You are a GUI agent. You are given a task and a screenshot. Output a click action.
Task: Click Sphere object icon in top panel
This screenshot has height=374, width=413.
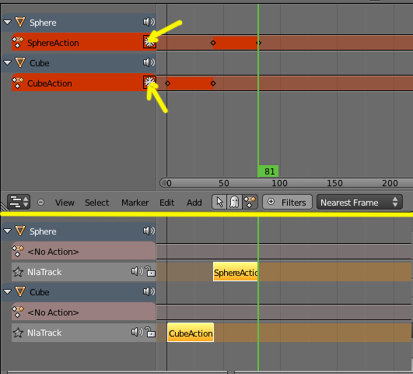20,22
